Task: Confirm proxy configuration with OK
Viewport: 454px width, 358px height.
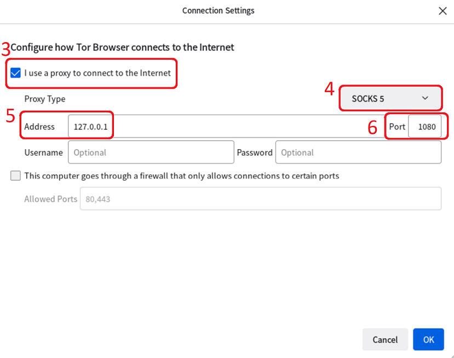Action: pyautogui.click(x=428, y=339)
